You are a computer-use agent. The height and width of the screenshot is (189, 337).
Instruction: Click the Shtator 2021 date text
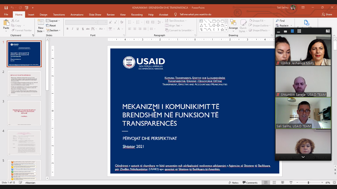[x=133, y=147]
